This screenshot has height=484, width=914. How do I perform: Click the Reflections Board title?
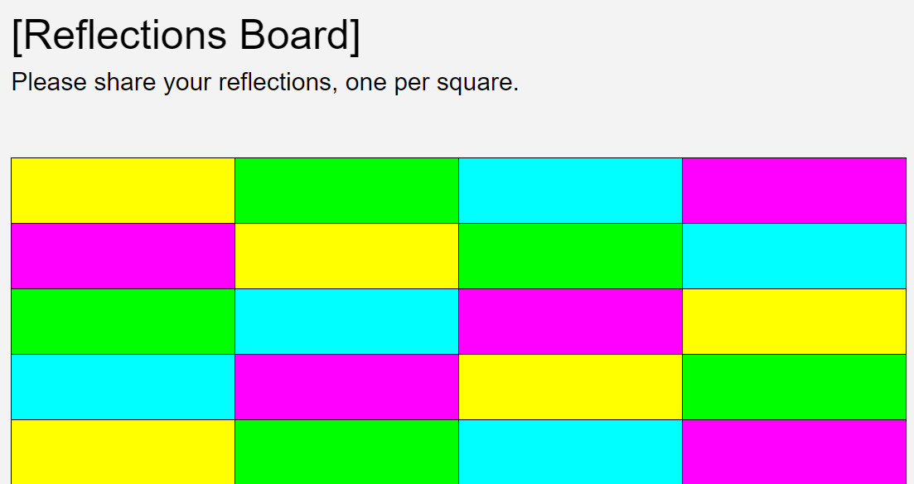pyautogui.click(x=186, y=36)
